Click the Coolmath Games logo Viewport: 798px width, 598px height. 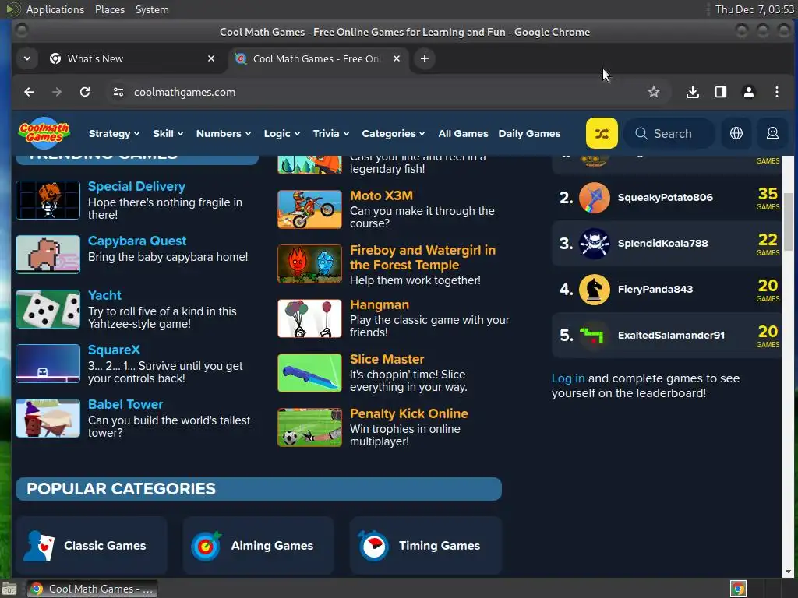click(44, 132)
